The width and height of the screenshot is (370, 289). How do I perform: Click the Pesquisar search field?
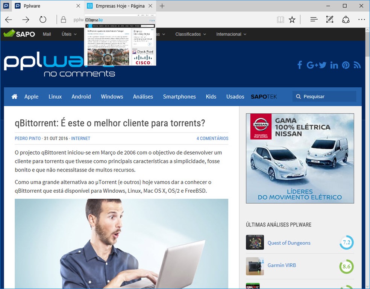click(x=327, y=97)
